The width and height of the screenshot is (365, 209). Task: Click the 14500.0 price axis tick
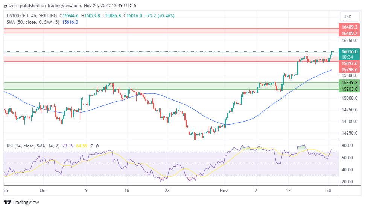coord(350,122)
